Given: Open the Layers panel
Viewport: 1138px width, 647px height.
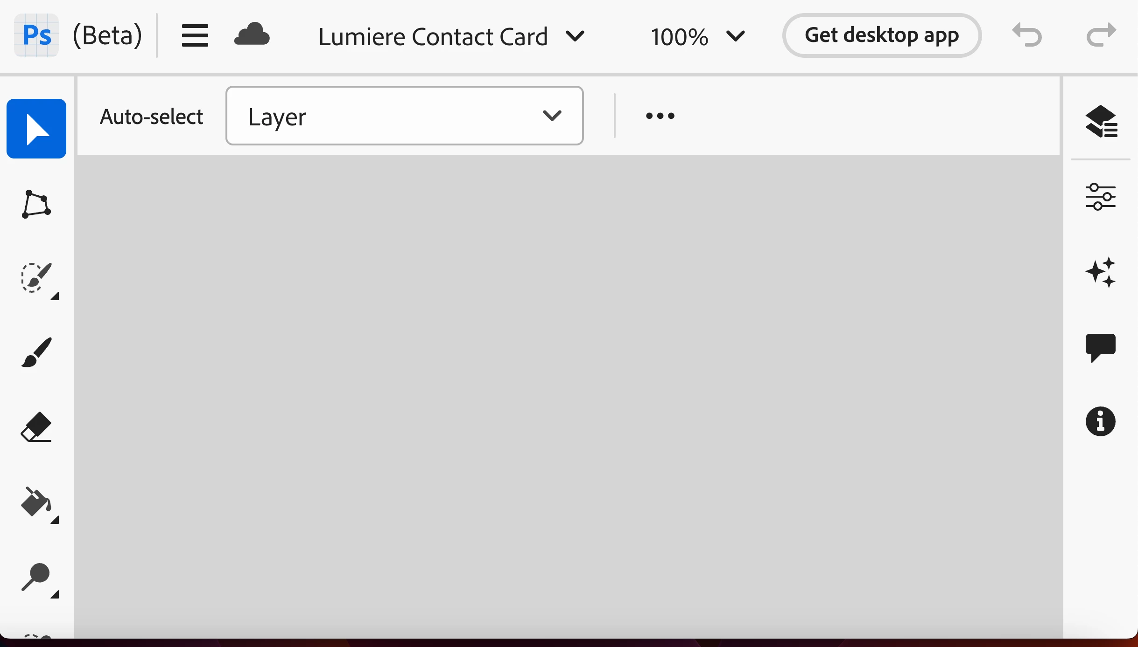Looking at the screenshot, I should 1101,122.
